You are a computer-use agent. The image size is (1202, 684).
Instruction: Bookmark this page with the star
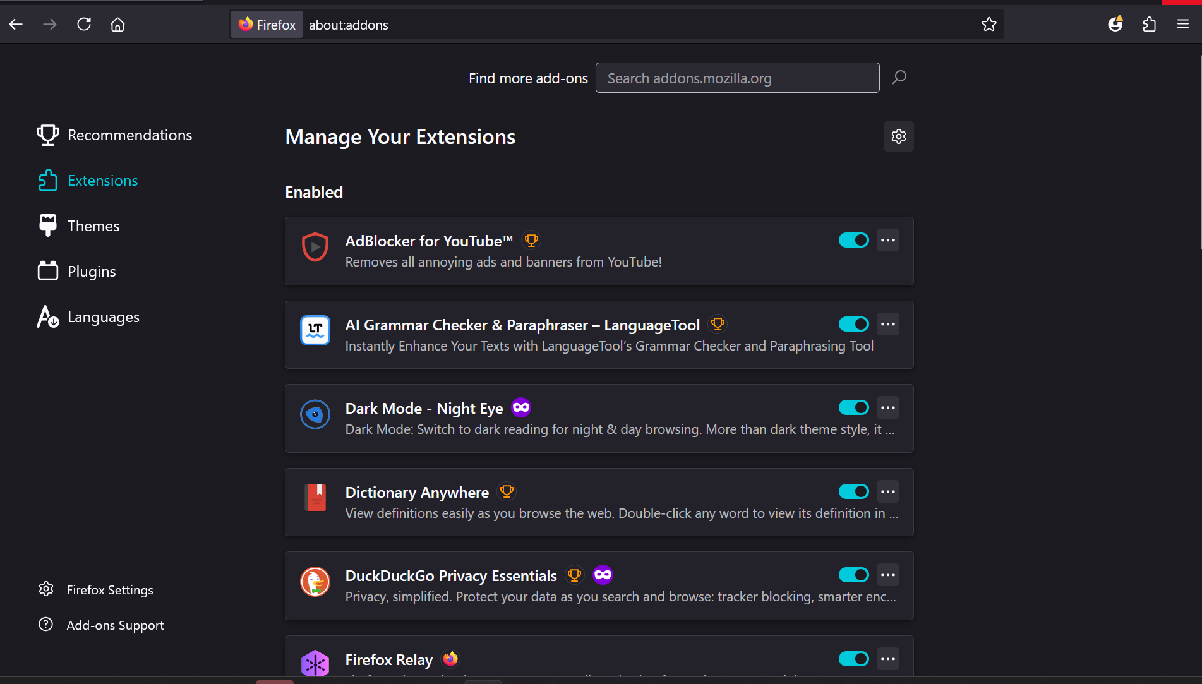(x=989, y=25)
